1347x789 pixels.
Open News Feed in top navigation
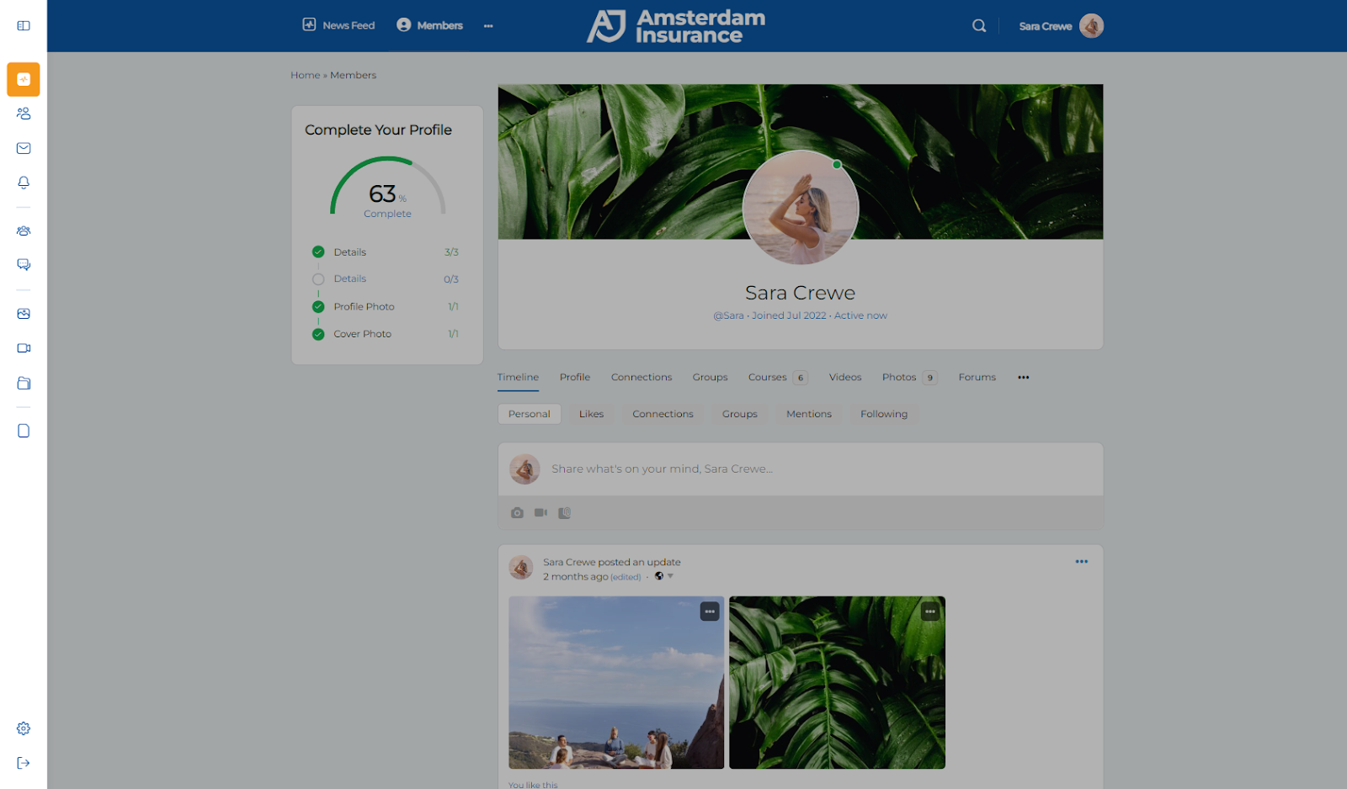(x=338, y=25)
